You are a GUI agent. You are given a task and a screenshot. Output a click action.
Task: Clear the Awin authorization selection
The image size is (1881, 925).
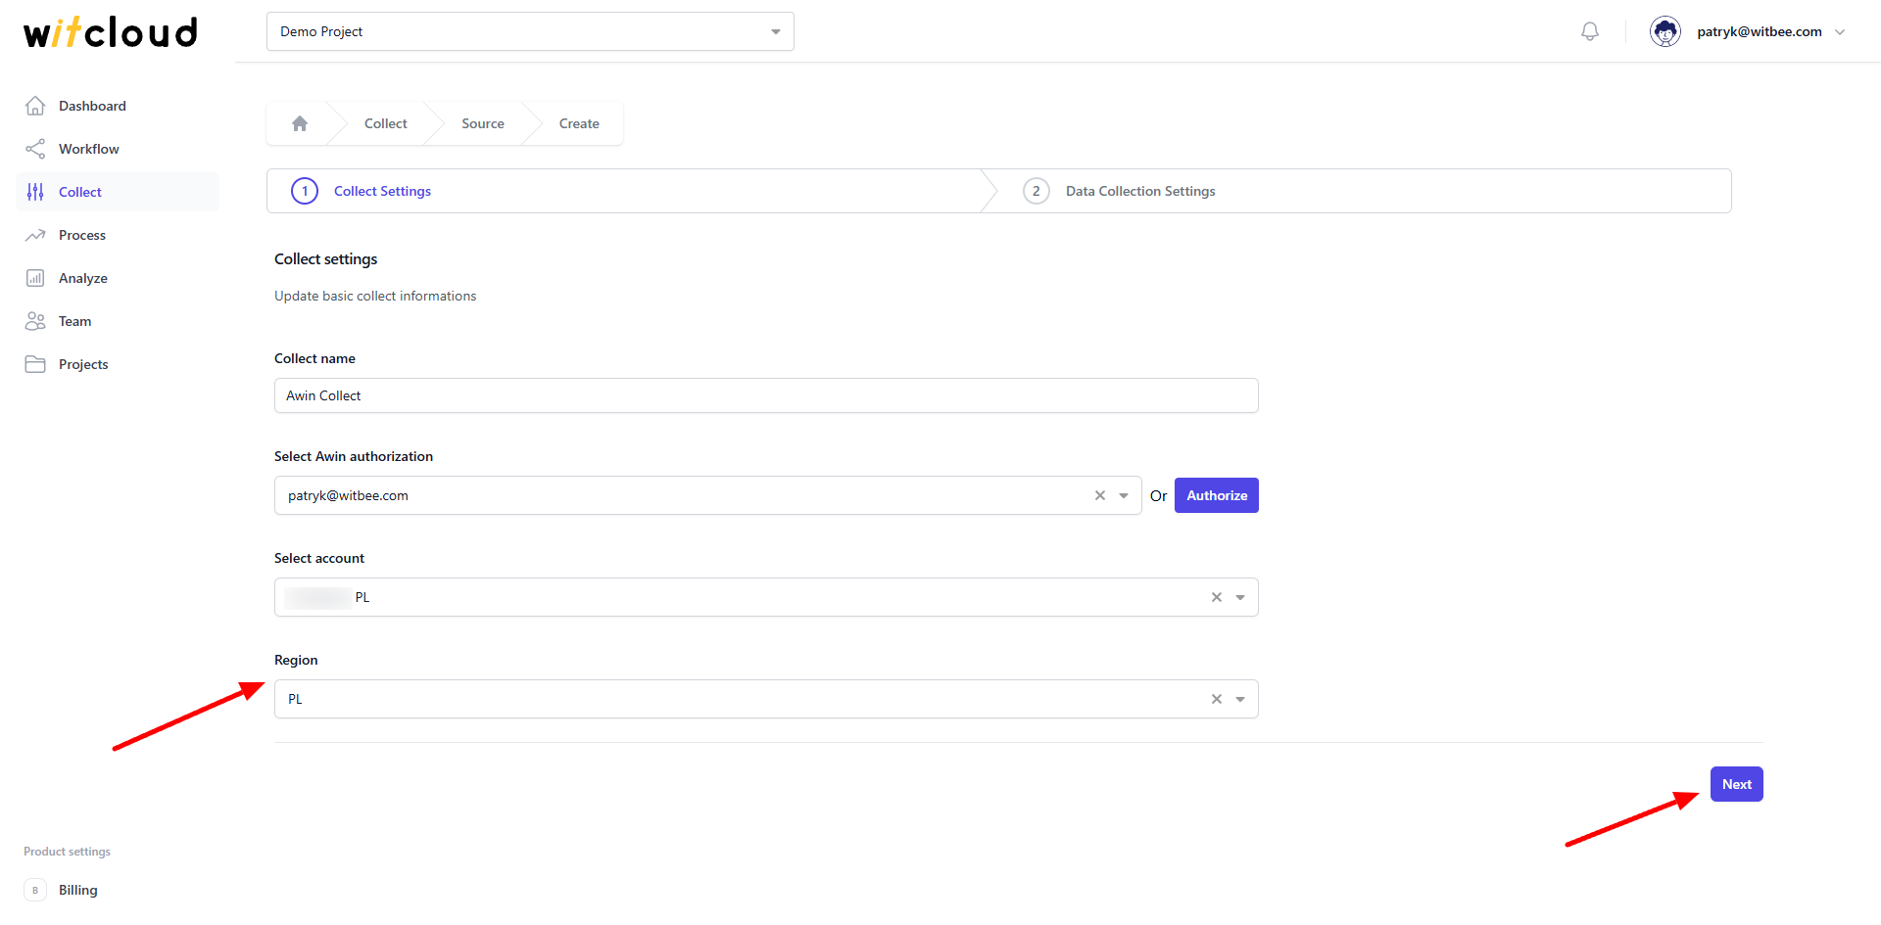click(x=1100, y=495)
